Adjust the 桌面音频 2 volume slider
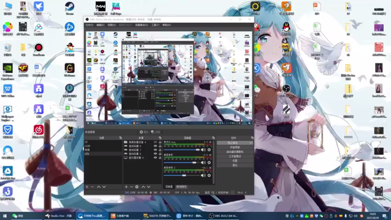Viewport: 391px width, 220px height. [x=181, y=176]
